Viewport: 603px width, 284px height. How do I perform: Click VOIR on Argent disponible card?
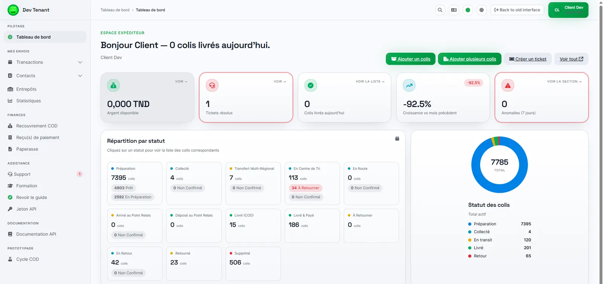point(181,81)
